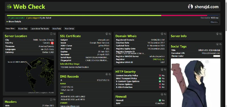The width and height of the screenshot is (227, 107).
Task: Click the Registrar IANA ID value 1697
Action: tap(162, 62)
